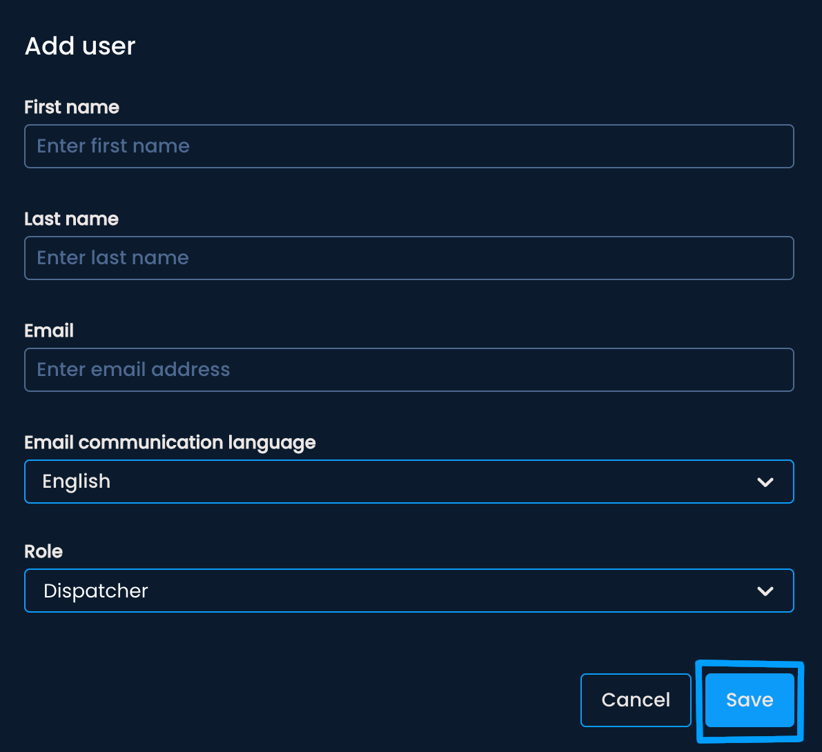Click the "Enter email address" placeholder text
The height and width of the screenshot is (752, 822).
pyautogui.click(x=133, y=370)
